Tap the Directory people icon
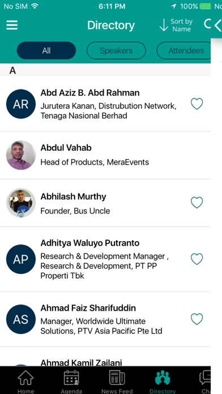The height and width of the screenshot is (394, 222). [x=163, y=378]
